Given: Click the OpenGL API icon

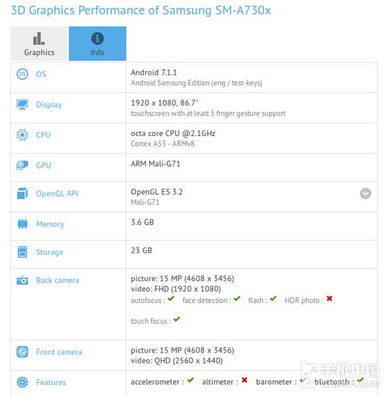Looking at the screenshot, I should [x=23, y=193].
